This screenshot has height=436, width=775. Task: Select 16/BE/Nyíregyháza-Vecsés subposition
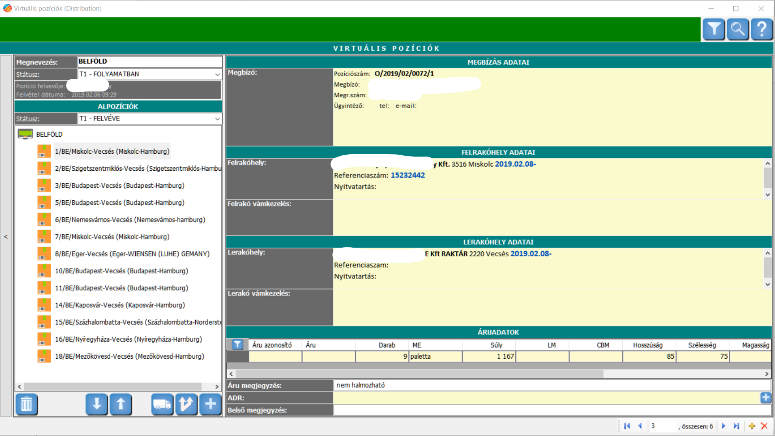[x=128, y=339]
